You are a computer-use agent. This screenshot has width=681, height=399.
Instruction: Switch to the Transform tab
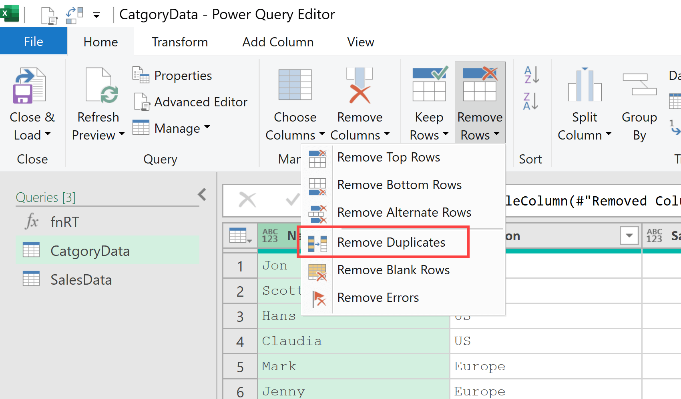(x=180, y=42)
